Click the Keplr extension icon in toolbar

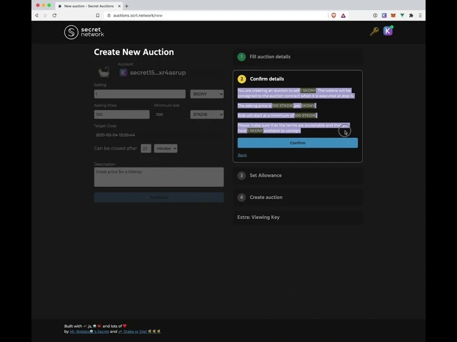pos(384,16)
